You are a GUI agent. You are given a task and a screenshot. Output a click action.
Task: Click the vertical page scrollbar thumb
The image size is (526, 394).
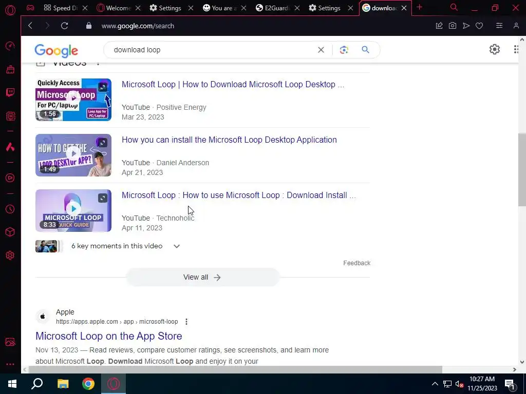(x=522, y=169)
